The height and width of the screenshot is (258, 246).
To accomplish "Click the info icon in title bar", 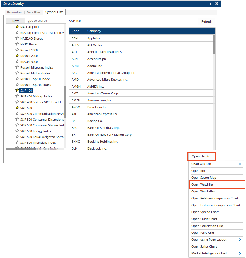I will point(210,4).
